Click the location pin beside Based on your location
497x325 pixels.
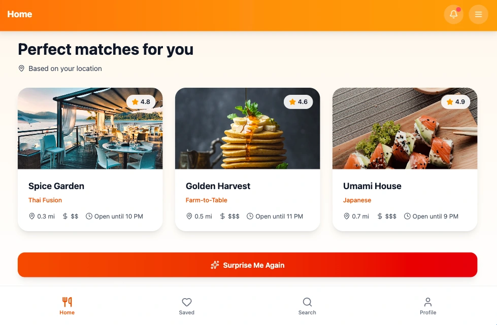pos(21,68)
